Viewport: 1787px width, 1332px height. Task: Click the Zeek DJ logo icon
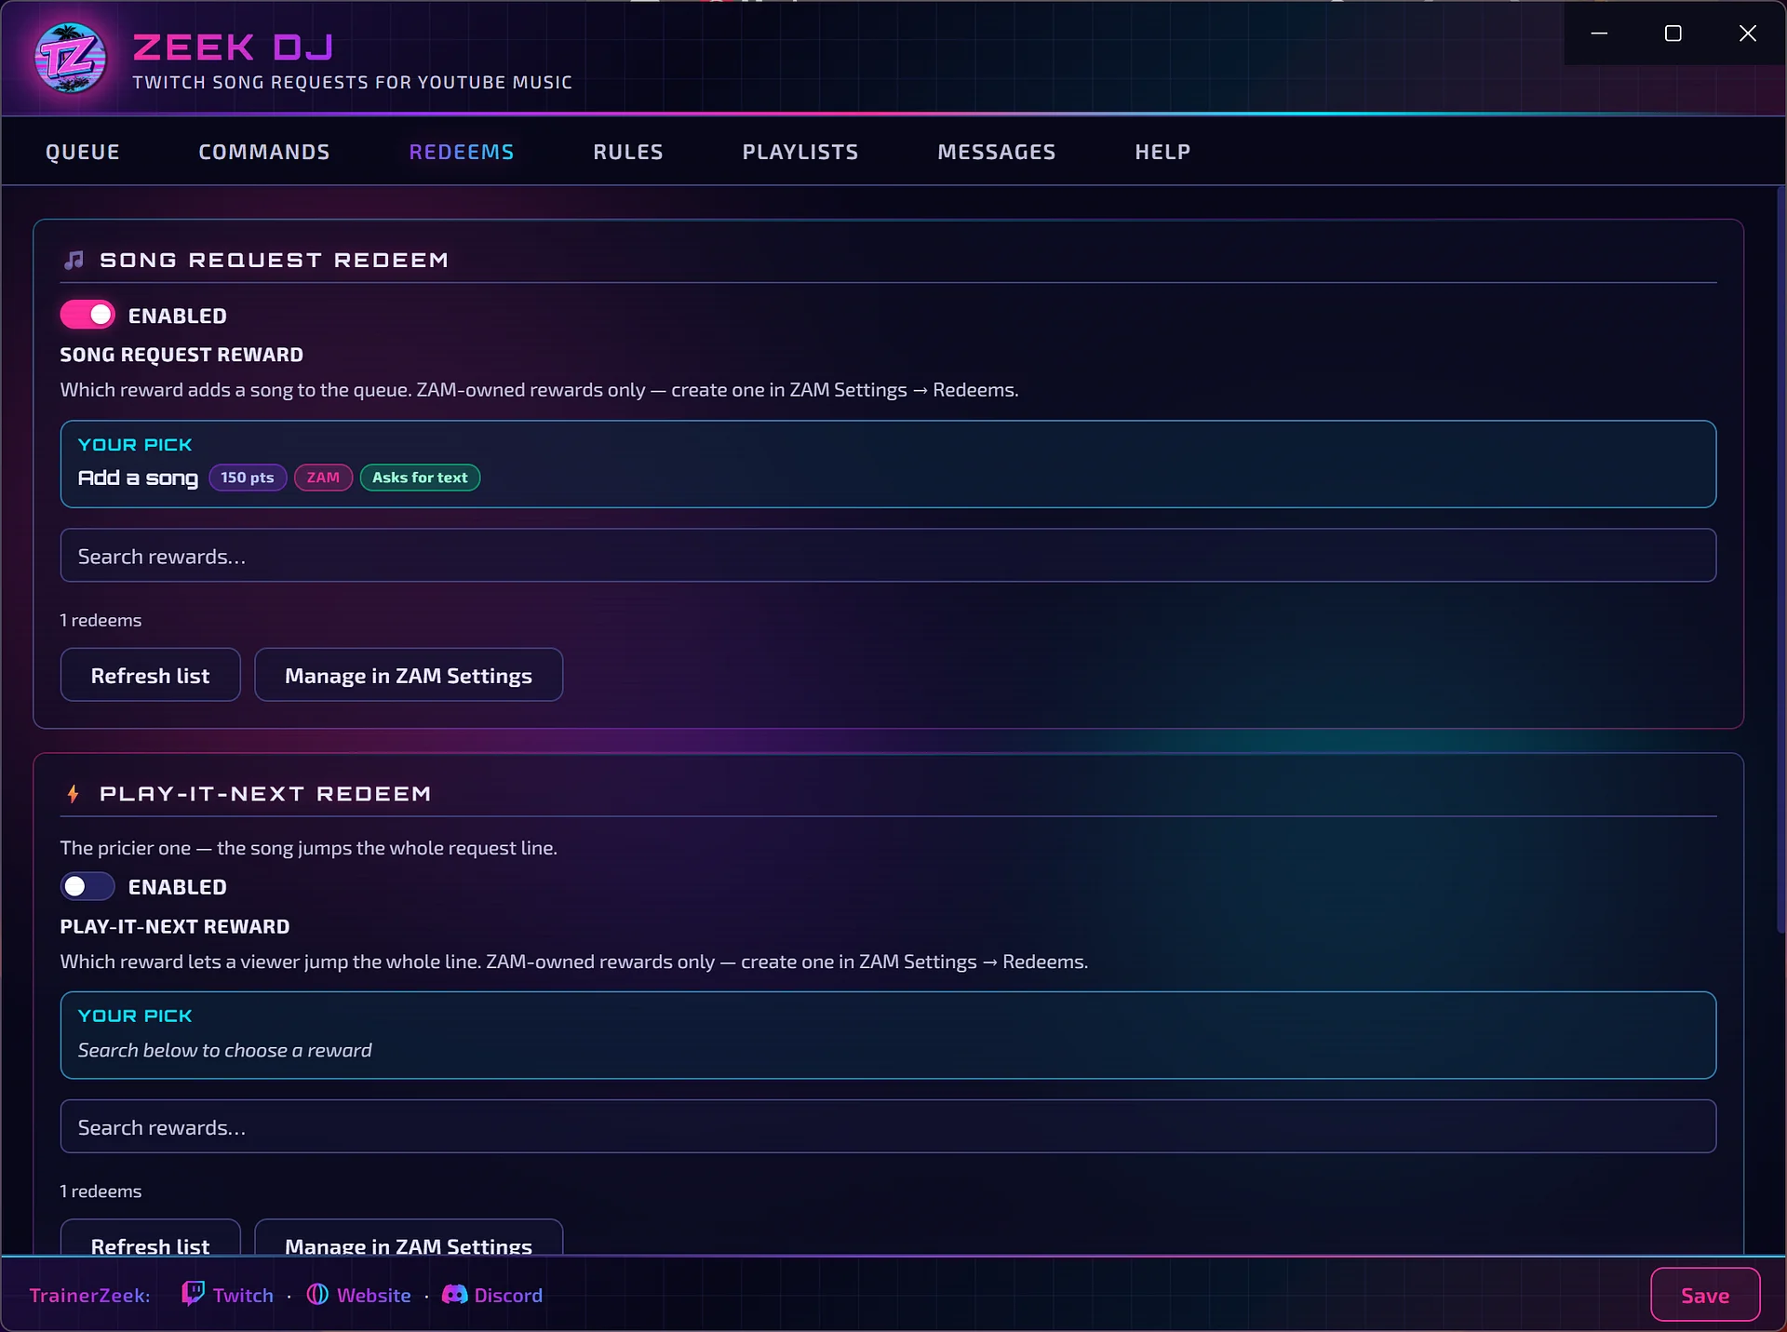coord(71,58)
